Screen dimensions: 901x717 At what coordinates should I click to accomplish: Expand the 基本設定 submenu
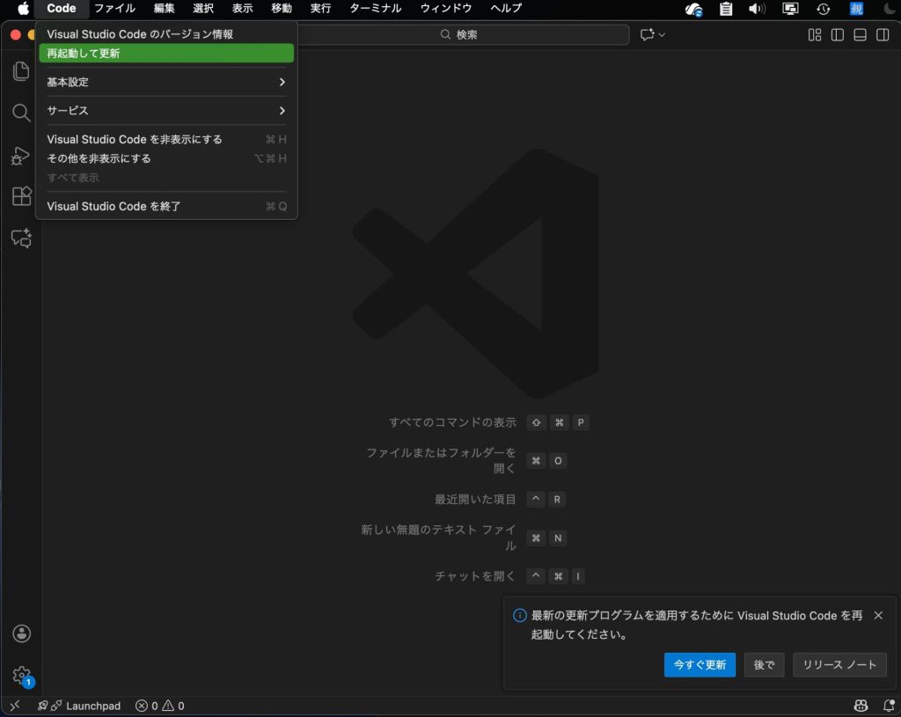(x=165, y=82)
